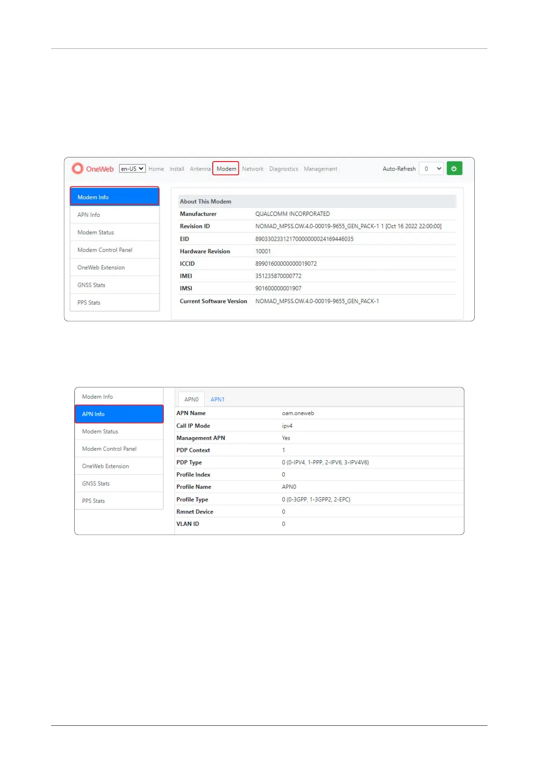Open the Diagnostics menu
This screenshot has width=539, height=762.
[283, 169]
